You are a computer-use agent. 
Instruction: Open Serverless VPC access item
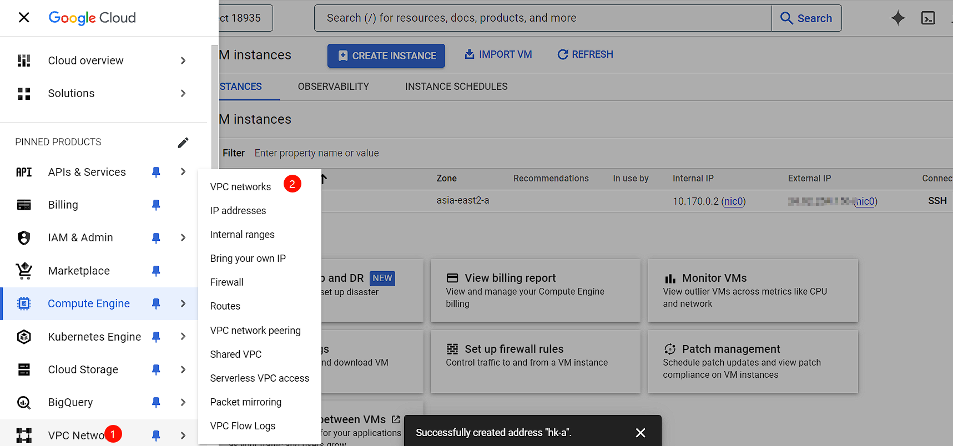pyautogui.click(x=259, y=378)
